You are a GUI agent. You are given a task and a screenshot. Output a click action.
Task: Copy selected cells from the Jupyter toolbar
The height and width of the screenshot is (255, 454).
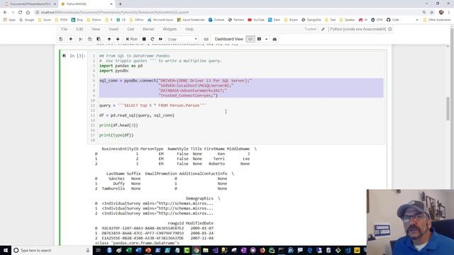[90, 39]
